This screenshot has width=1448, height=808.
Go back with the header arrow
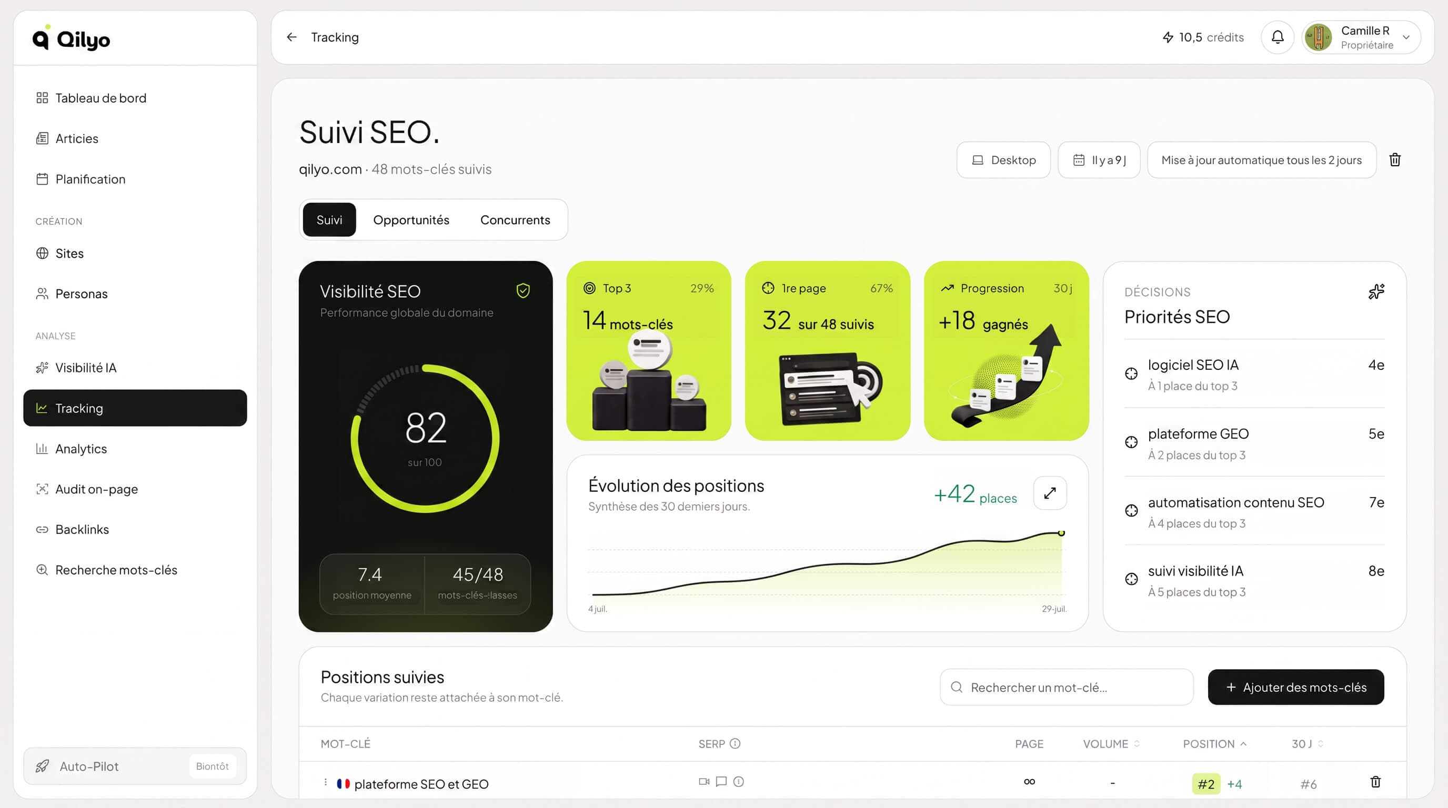tap(291, 37)
